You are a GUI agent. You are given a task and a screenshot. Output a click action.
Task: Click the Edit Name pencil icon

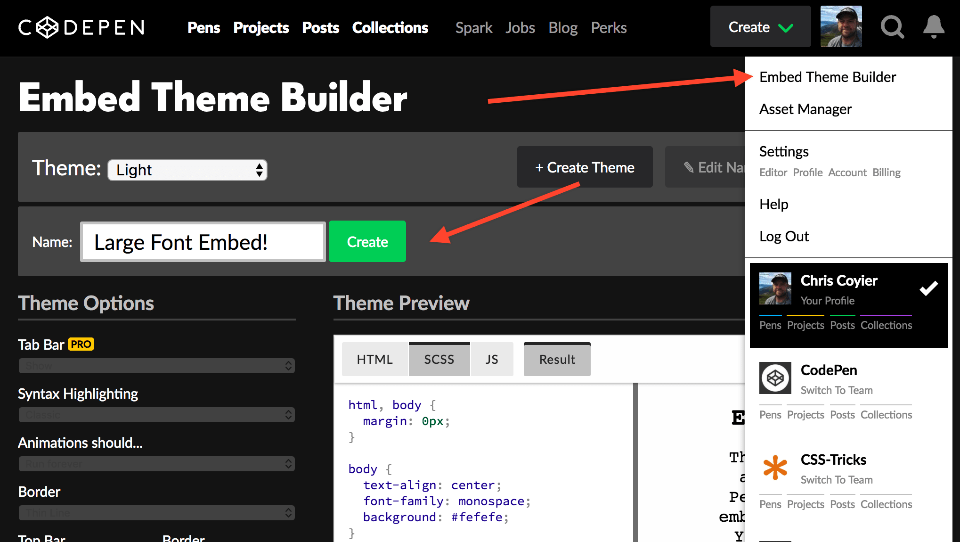(689, 167)
